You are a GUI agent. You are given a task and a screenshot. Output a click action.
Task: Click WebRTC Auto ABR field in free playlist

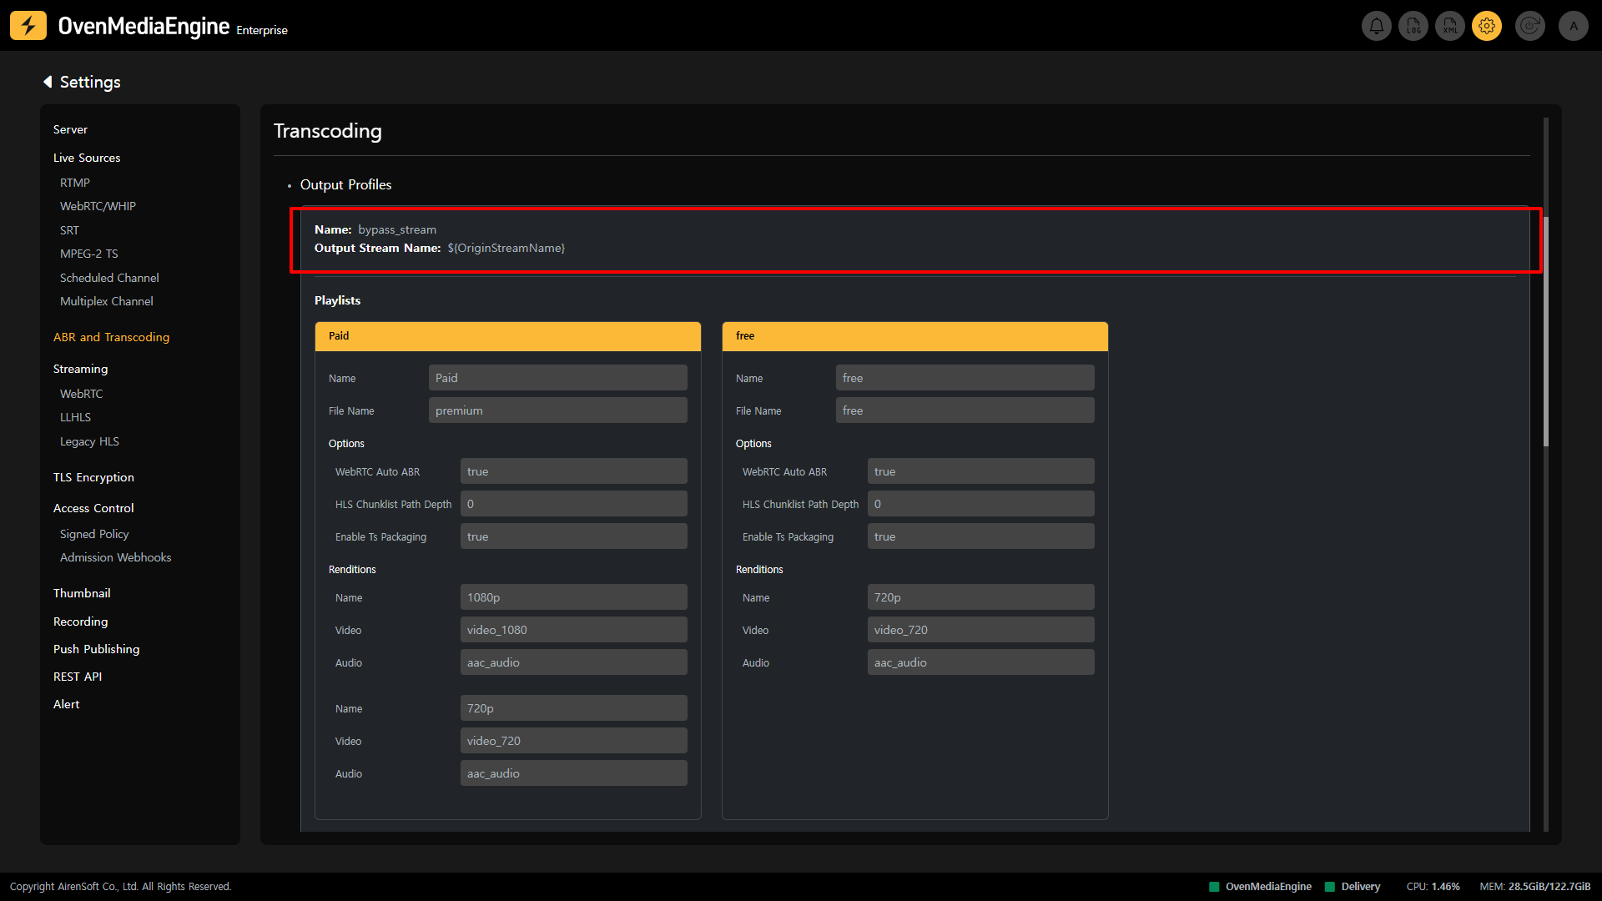click(980, 471)
